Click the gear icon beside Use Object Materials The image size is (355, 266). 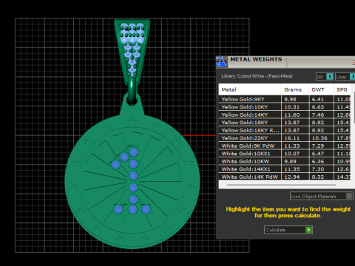tap(349, 196)
